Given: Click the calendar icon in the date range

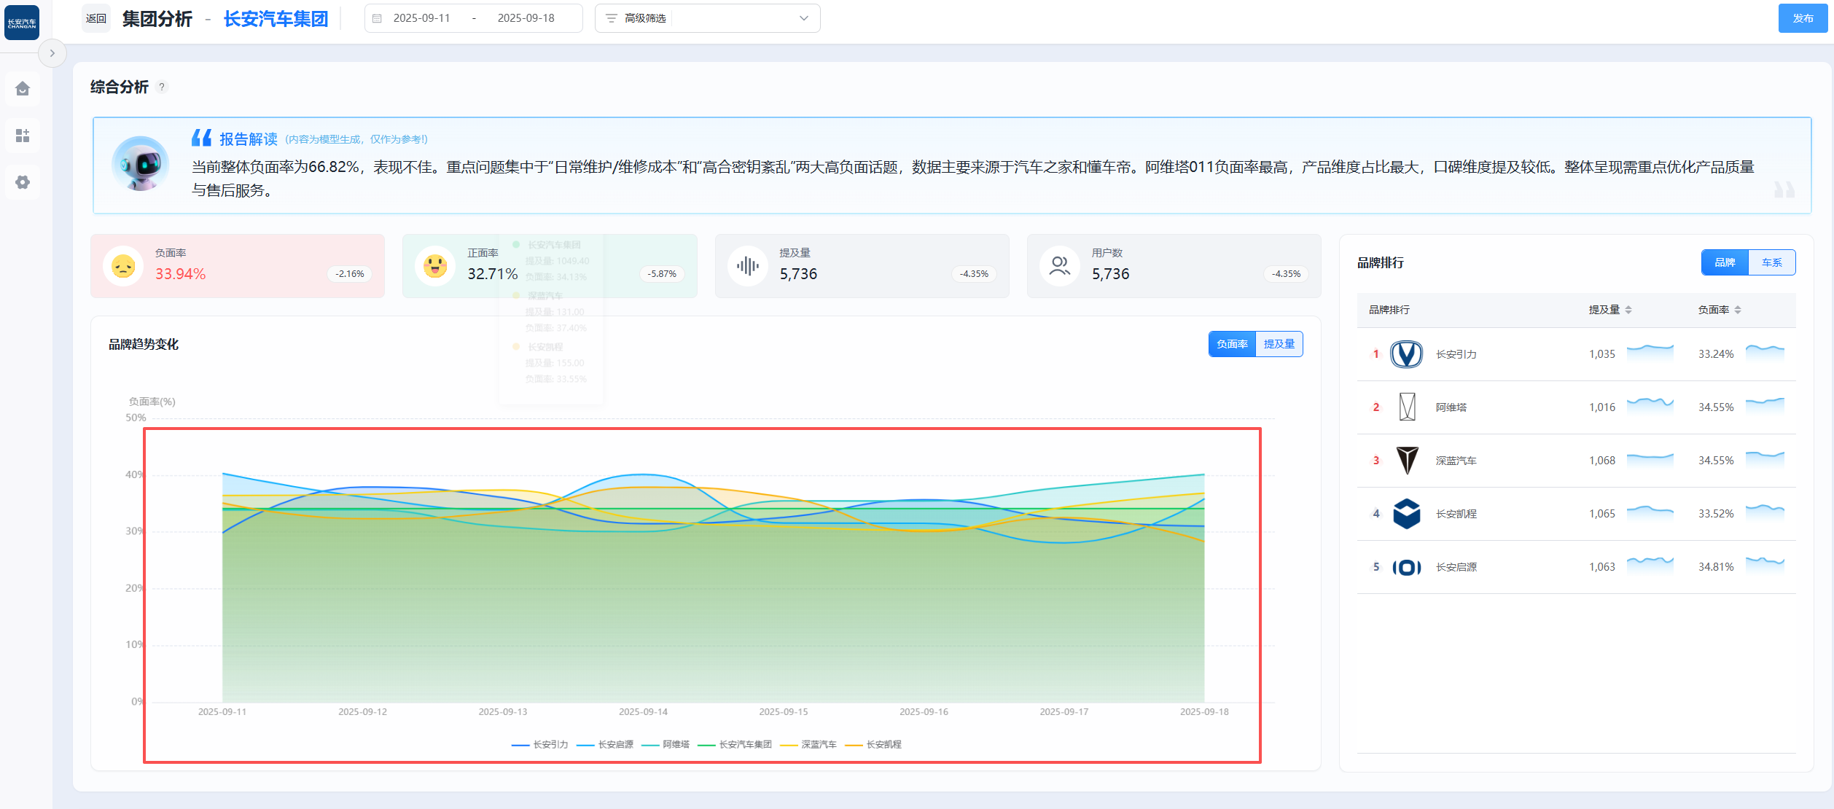Looking at the screenshot, I should tap(377, 18).
